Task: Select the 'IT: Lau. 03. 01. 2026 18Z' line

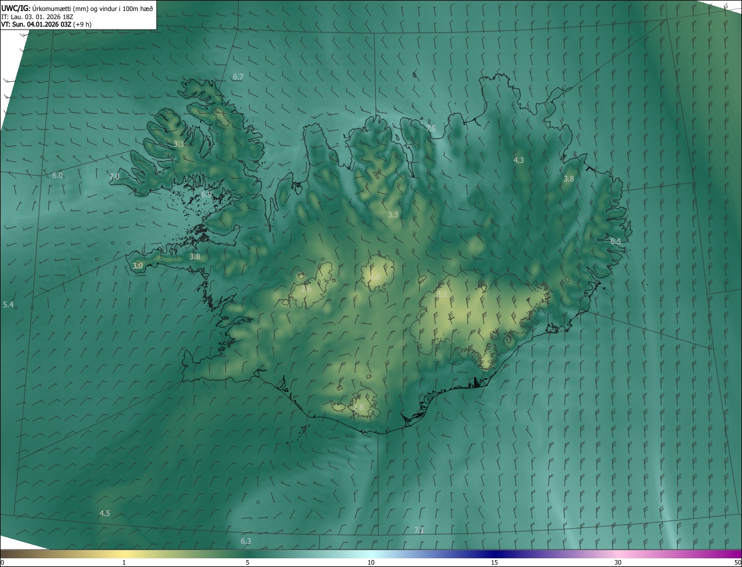Action: point(37,17)
